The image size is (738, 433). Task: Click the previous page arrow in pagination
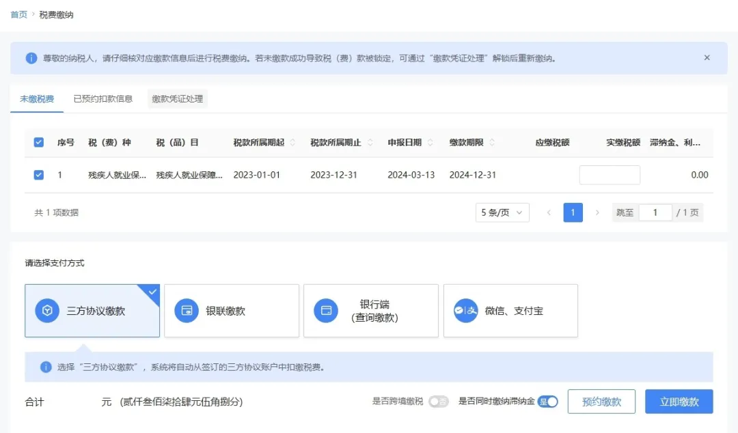click(549, 212)
